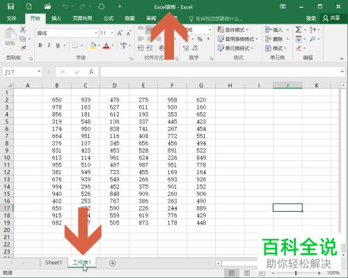Switch to the 数据 Data tab
348x278 pixels.
pyautogui.click(x=130, y=18)
